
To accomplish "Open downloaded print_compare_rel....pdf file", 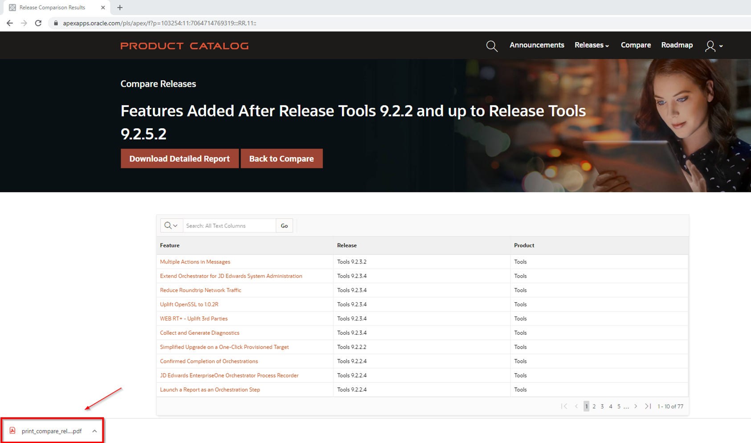I will pyautogui.click(x=52, y=431).
